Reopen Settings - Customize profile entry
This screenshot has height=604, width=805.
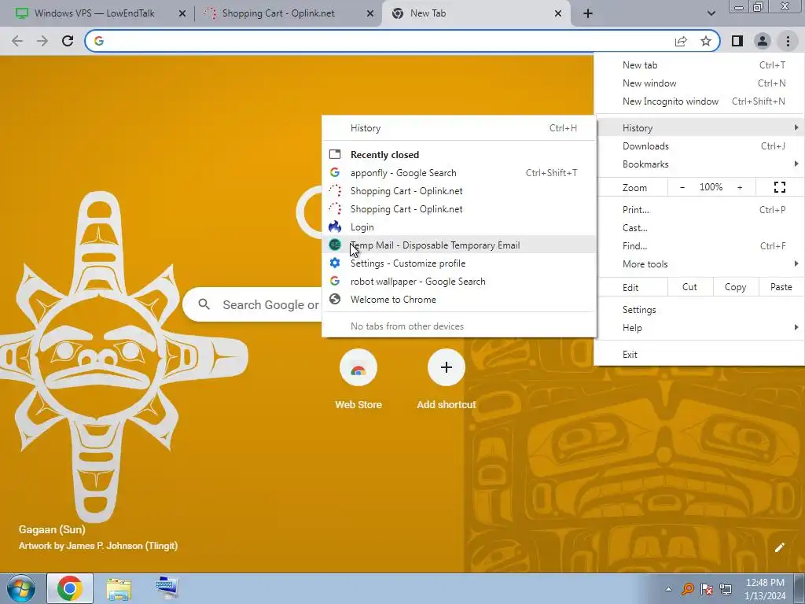[x=459, y=263]
